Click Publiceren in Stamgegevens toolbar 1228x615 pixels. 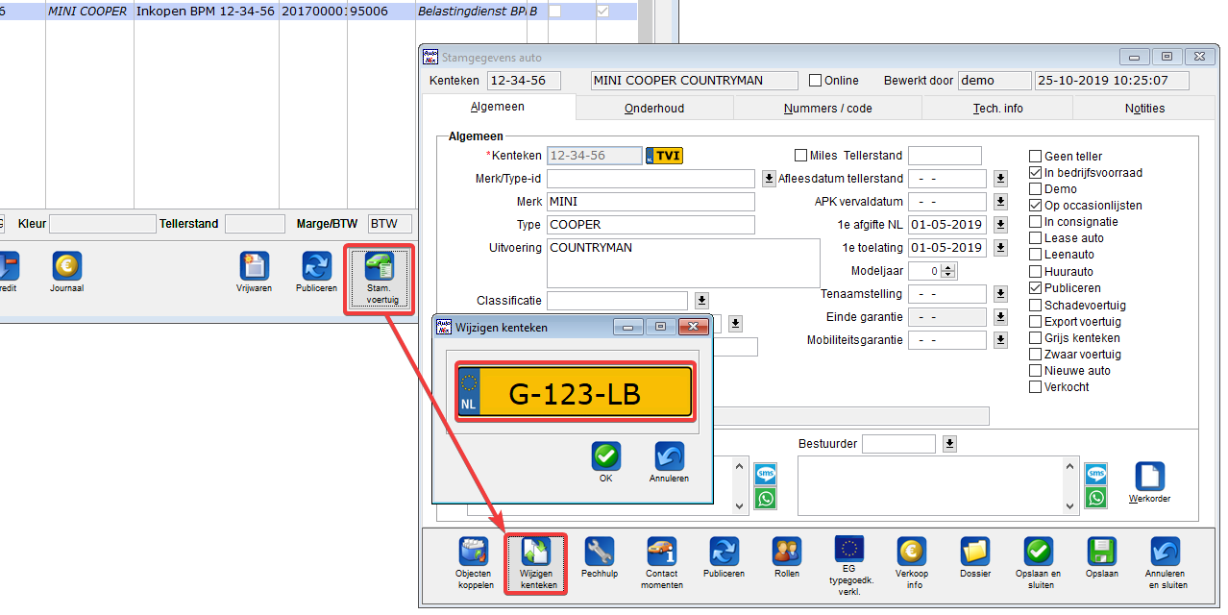(724, 559)
